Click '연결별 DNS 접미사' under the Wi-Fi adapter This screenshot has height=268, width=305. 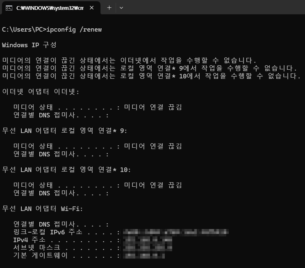[x=44, y=224]
